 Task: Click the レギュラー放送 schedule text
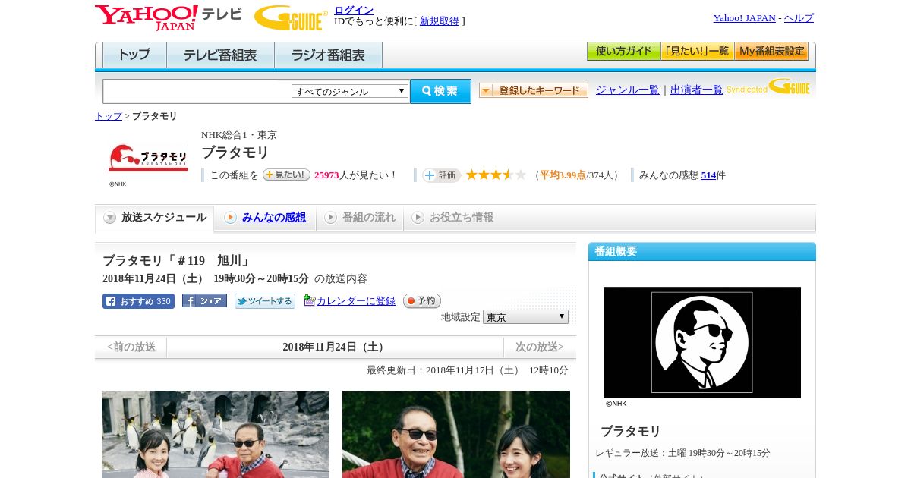tap(682, 453)
